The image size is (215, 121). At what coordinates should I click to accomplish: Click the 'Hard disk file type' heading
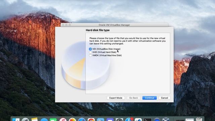point(98,30)
